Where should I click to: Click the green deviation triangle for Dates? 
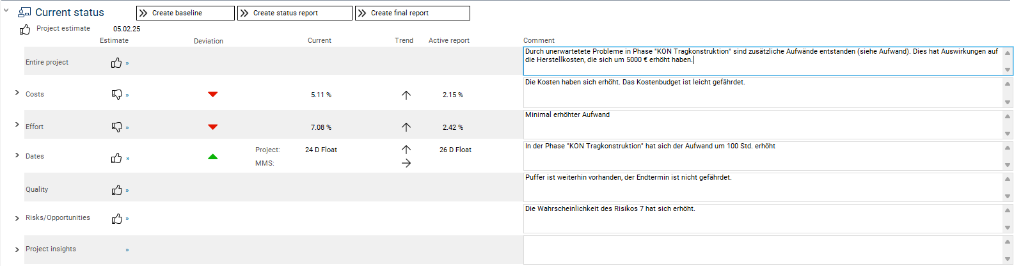point(213,157)
